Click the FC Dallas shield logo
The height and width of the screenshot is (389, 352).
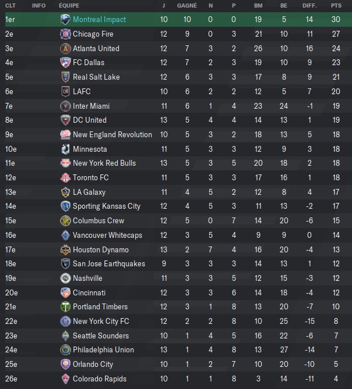(65, 63)
